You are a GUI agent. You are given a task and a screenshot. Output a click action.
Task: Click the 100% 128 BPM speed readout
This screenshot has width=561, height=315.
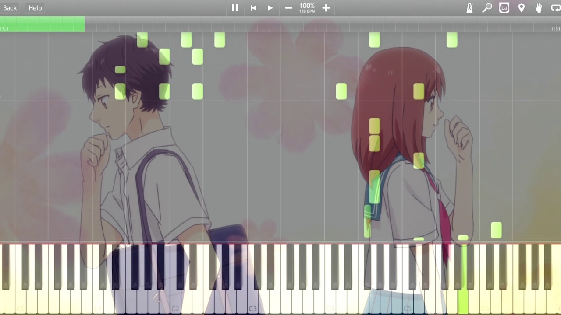[x=307, y=7]
